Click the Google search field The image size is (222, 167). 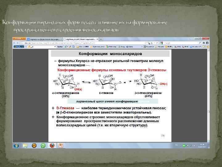[x=180, y=43]
